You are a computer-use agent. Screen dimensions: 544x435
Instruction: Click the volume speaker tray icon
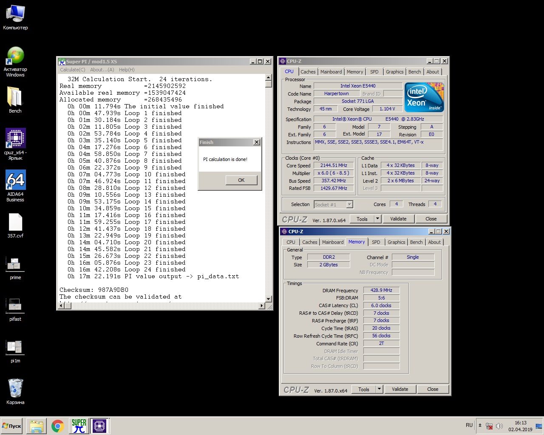(499, 426)
